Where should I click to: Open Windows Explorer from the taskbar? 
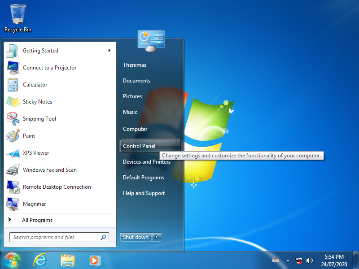pyautogui.click(x=68, y=260)
